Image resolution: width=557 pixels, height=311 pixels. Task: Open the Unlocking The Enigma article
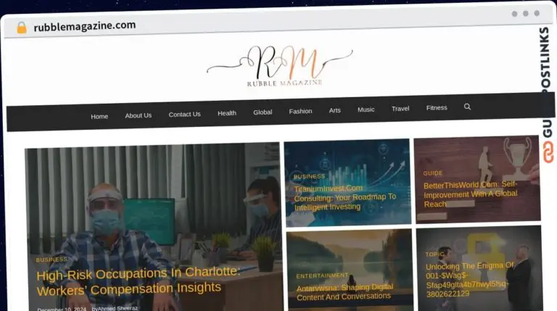point(469,279)
